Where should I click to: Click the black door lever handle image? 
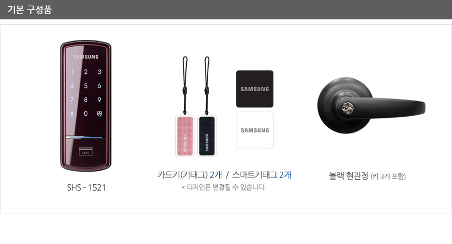(x=371, y=105)
